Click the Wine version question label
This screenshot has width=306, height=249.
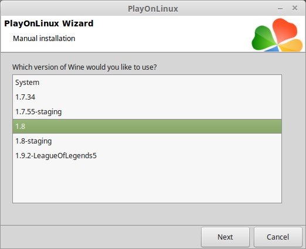coord(84,67)
